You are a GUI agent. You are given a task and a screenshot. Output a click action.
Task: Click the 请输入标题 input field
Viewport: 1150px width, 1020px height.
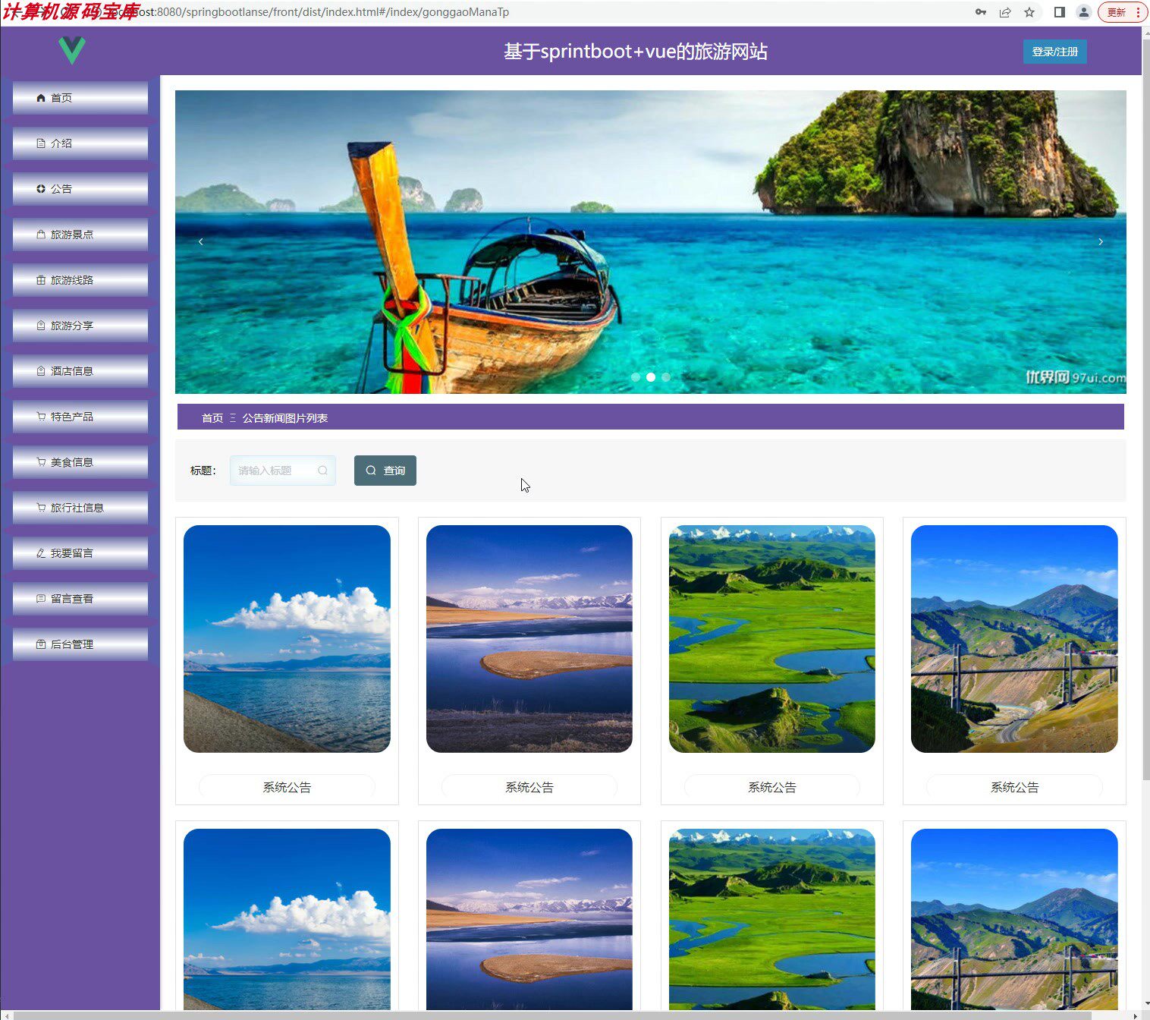[277, 470]
